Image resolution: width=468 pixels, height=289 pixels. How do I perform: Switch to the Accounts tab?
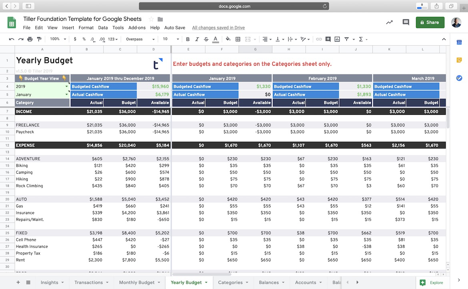click(308, 283)
